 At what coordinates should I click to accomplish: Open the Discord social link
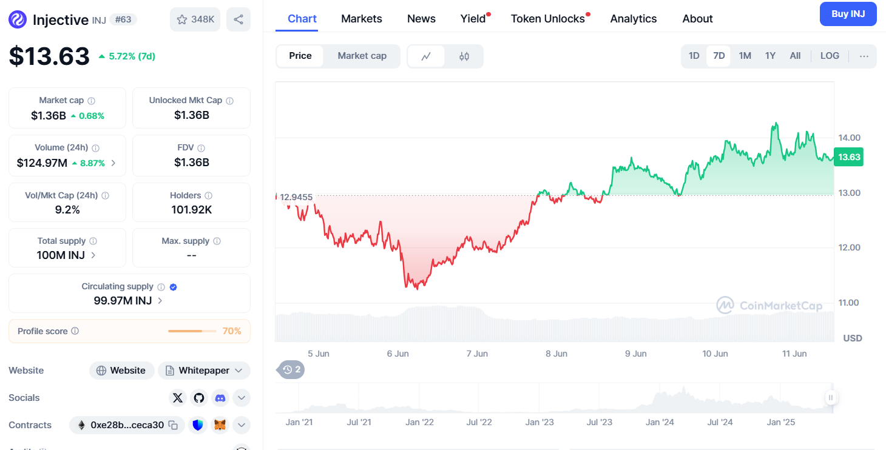pos(220,398)
